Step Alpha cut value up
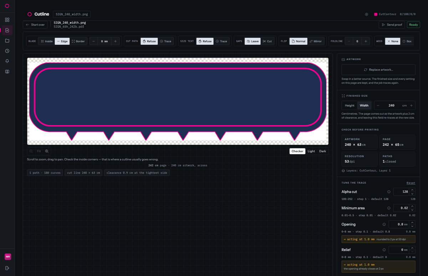 point(413,190)
